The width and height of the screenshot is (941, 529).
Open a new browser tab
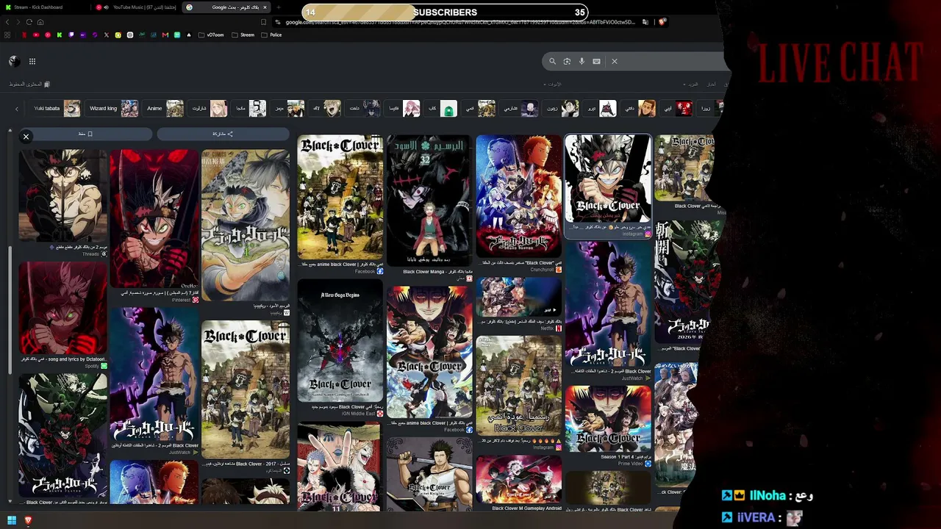point(278,7)
